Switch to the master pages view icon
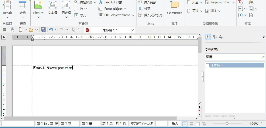The image size is (266, 128). click(x=198, y=124)
